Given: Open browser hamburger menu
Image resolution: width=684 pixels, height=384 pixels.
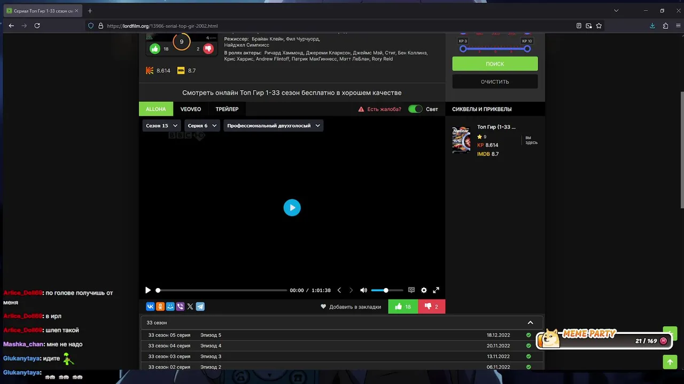Looking at the screenshot, I should pyautogui.click(x=678, y=26).
